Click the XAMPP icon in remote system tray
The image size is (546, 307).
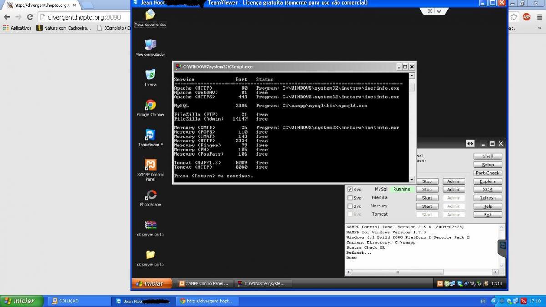tap(440, 283)
